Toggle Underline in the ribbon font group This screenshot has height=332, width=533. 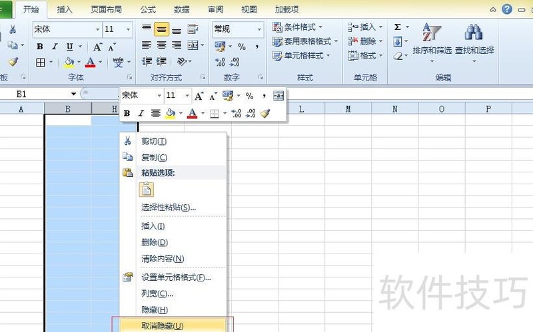click(x=69, y=47)
